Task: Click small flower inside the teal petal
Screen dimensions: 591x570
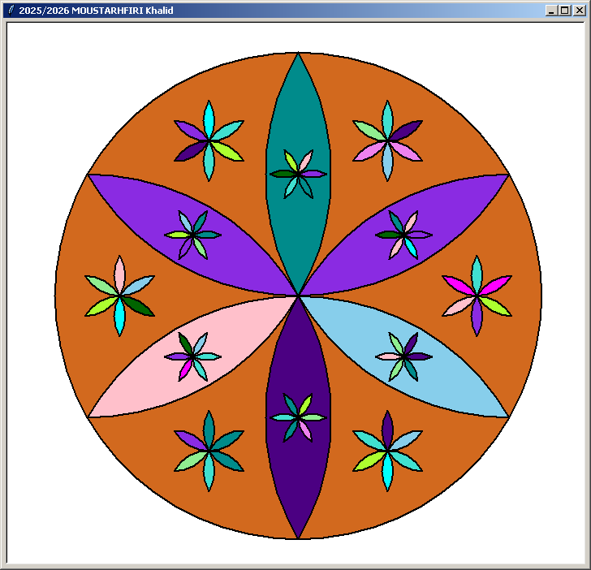Action: pos(298,174)
